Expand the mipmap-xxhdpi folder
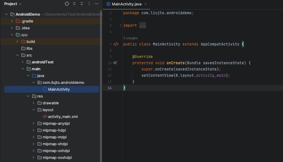Viewport: 283px width, 162px height. 34,151
